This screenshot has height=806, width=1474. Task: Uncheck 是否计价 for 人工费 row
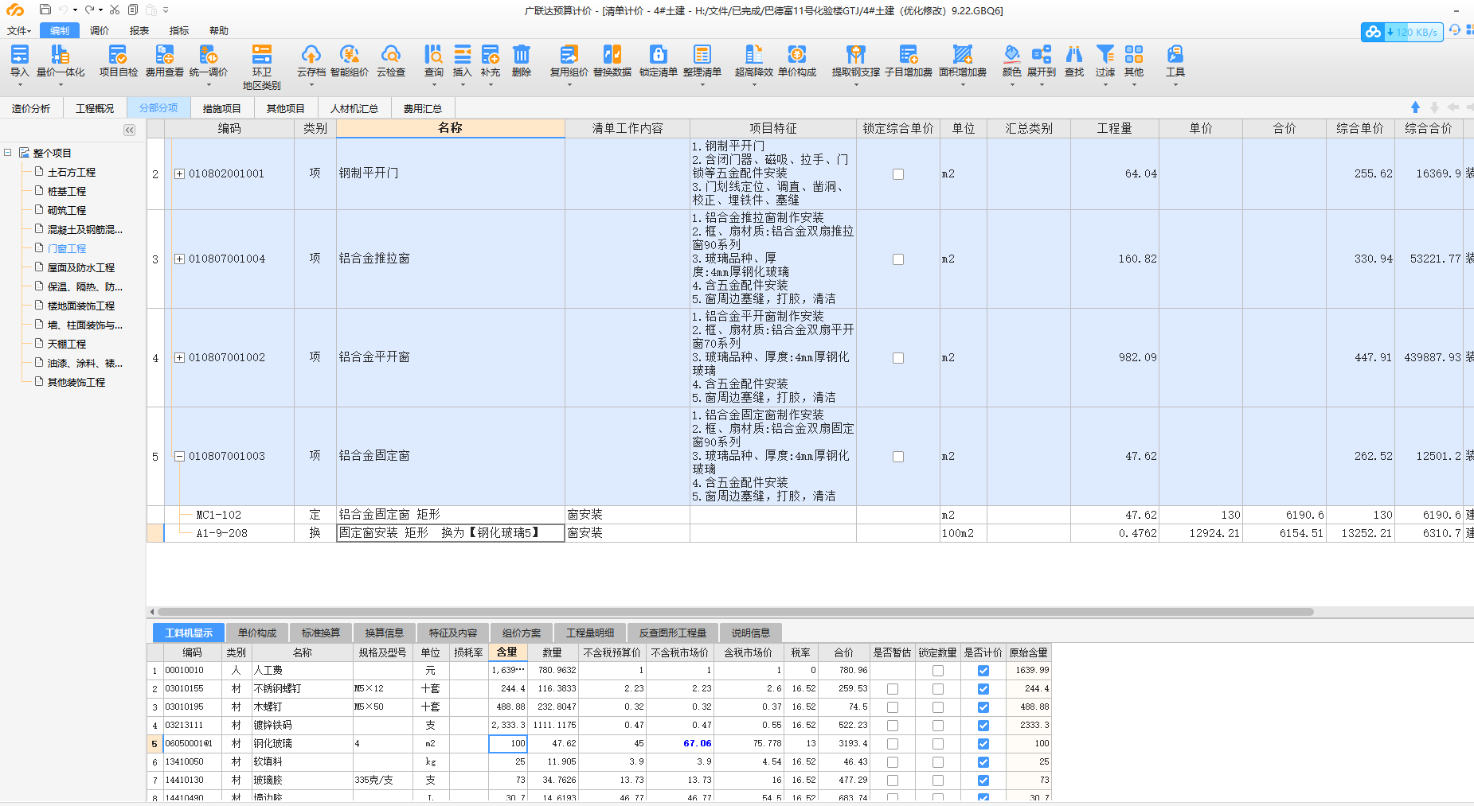tap(983, 671)
